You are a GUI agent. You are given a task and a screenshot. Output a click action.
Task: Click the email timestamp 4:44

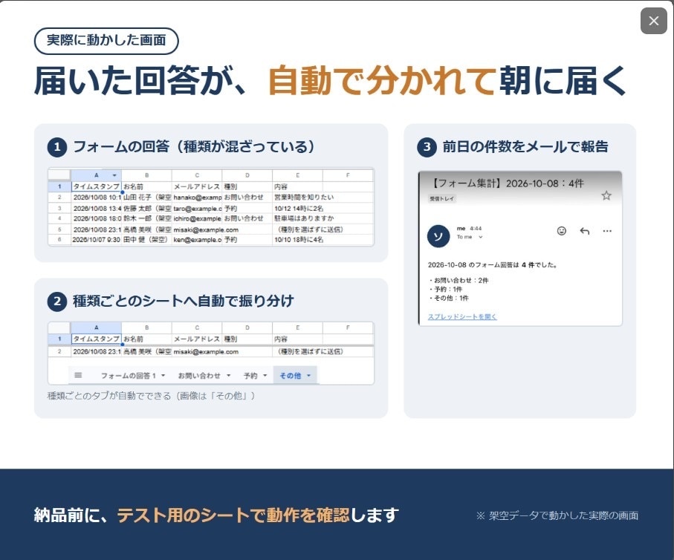point(476,229)
